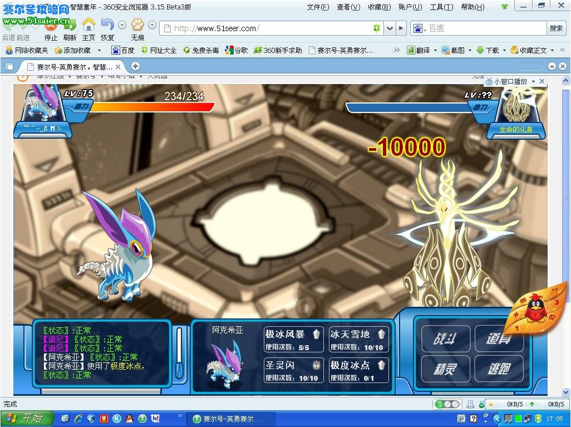Open the 免费杀毒 bookmark
The width and height of the screenshot is (571, 427).
click(x=201, y=50)
